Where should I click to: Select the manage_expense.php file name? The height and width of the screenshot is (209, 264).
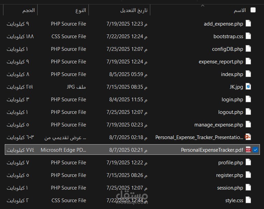(x=219, y=125)
